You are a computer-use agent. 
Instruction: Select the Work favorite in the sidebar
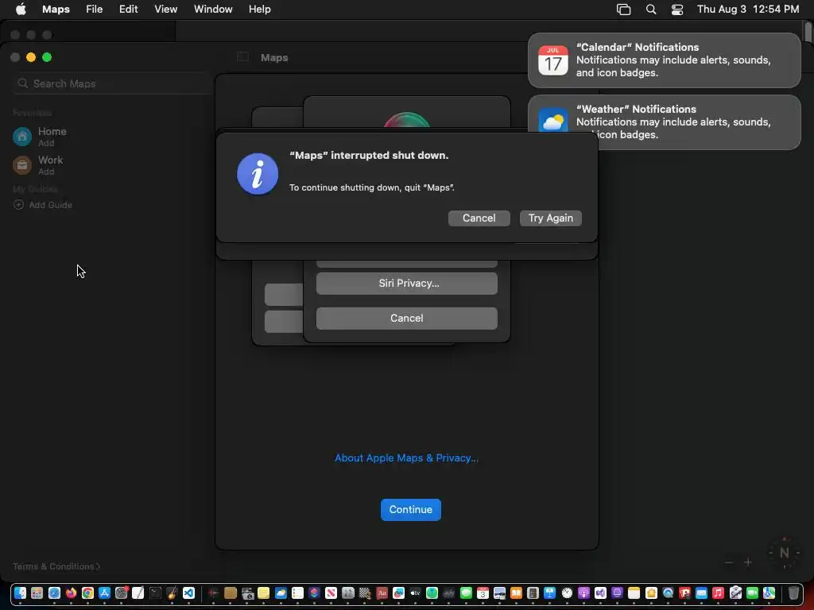pyautogui.click(x=37, y=165)
